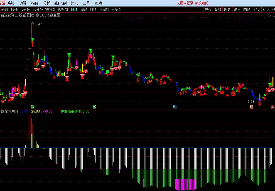
Task: Click the 标记 mark button
Action: [x=266, y=9]
